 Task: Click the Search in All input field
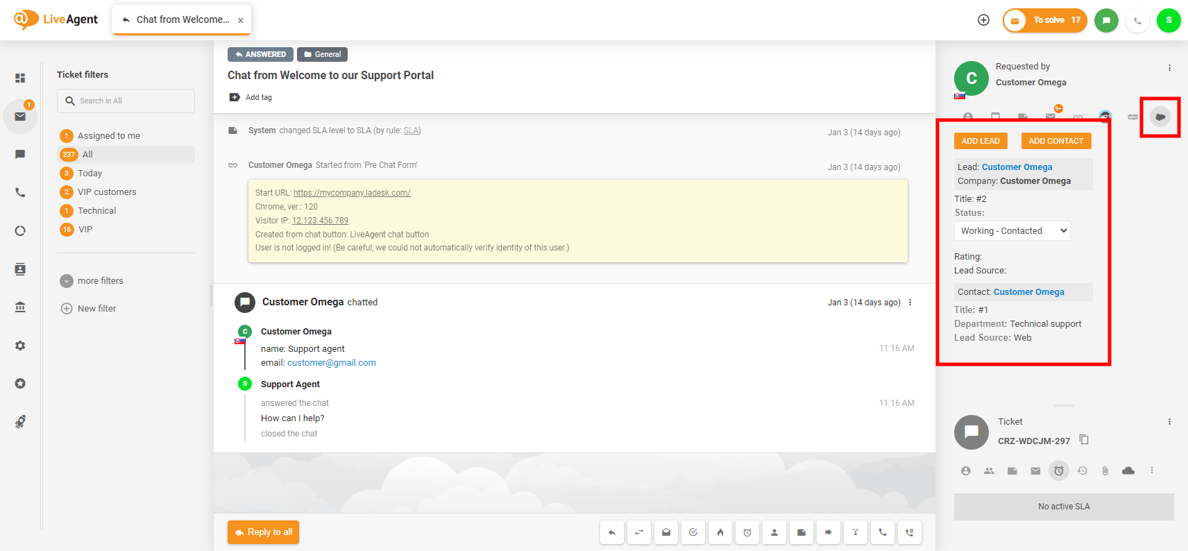point(126,101)
